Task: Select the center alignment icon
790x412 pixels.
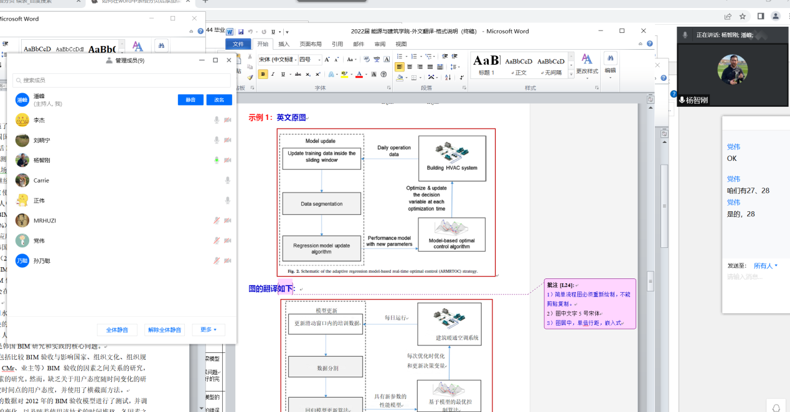Action: (410, 66)
